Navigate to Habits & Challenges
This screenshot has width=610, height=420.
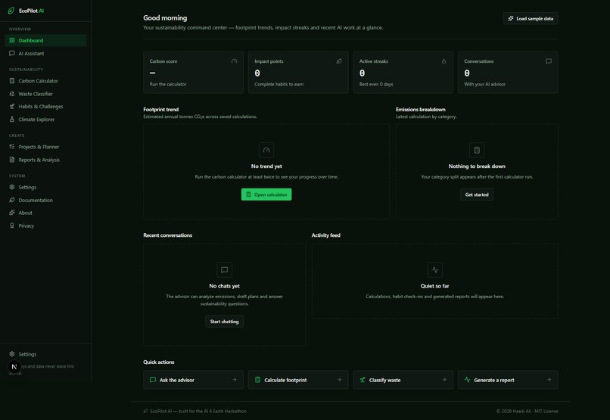pyautogui.click(x=45, y=107)
